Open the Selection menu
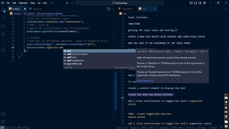The width and height of the screenshot is (229, 129). pos(23,3)
